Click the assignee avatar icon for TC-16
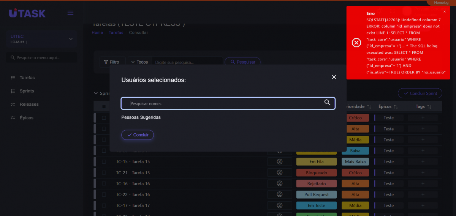Screen dimensions: 456x216 pos(280,184)
